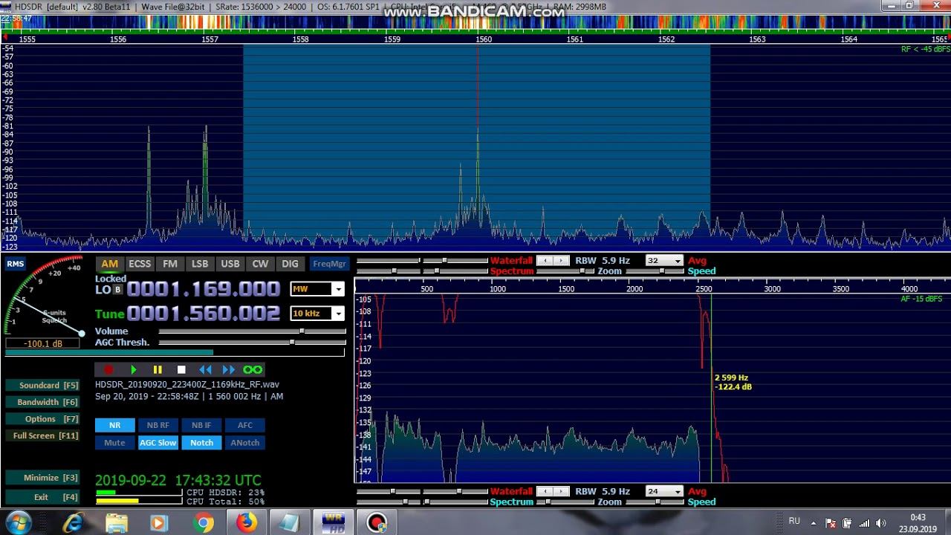951x535 pixels.
Task: Click the AGC Thresh. slider
Action: [x=252, y=343]
